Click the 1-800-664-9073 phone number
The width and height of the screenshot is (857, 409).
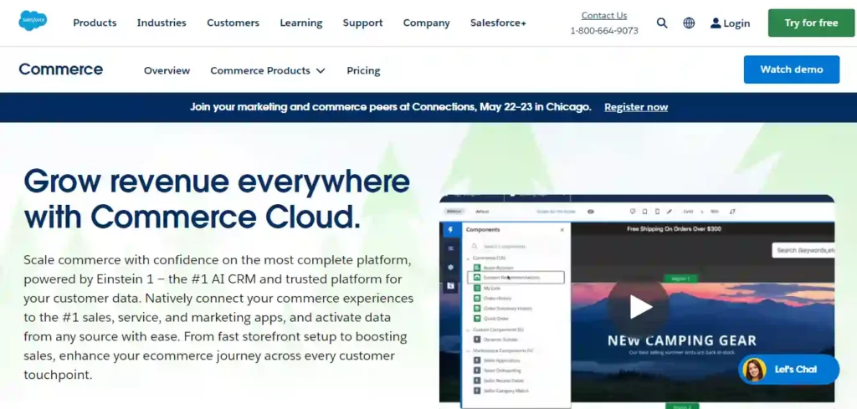pos(604,31)
